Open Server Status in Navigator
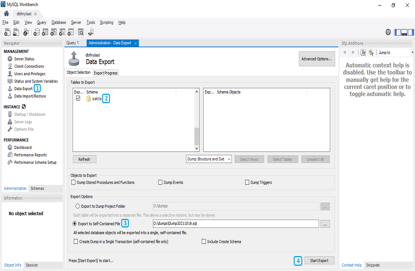Screen dimensions: 415x271 click(24, 59)
